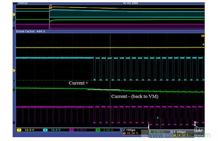Select the cyan channel 2 badge
Image resolution: width=218 pixels, height=141 pixels.
[45, 130]
